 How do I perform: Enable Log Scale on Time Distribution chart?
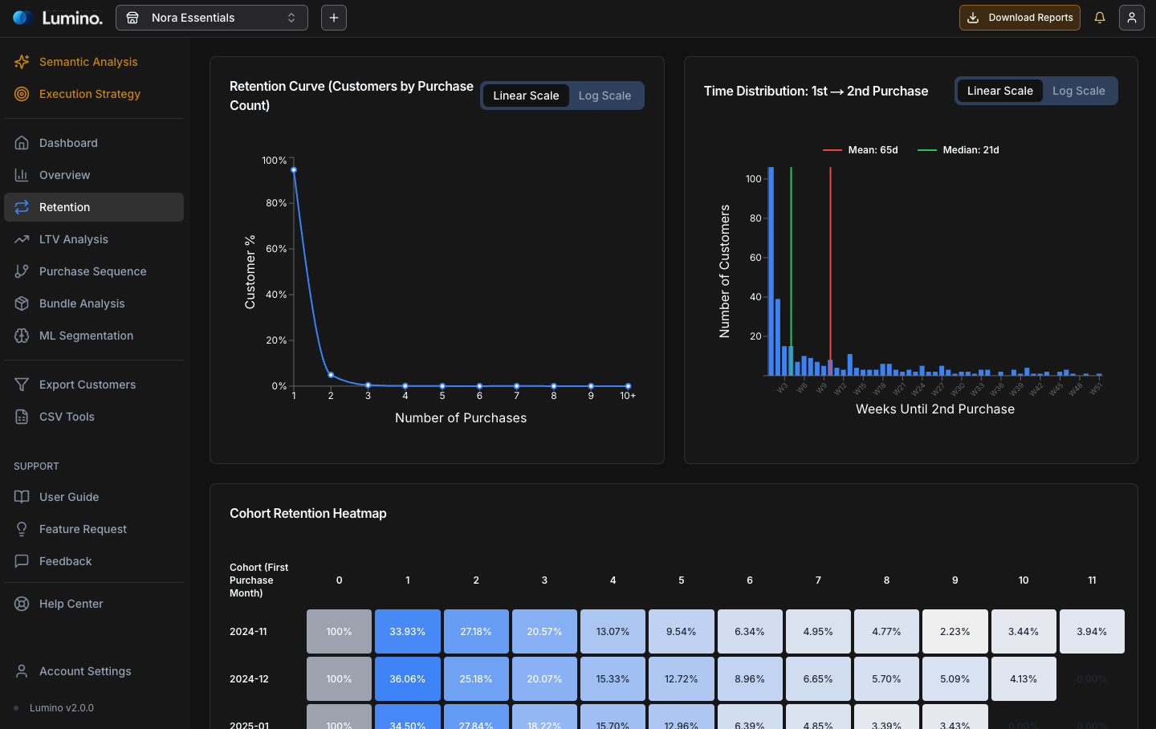point(1079,91)
